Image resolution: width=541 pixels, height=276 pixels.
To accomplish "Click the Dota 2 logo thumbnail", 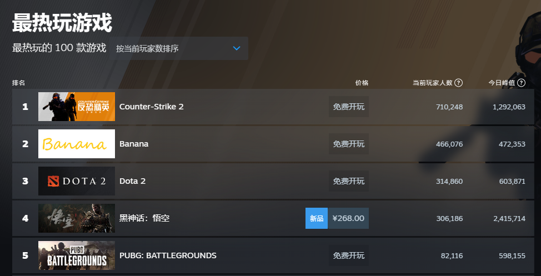I will click(77, 181).
